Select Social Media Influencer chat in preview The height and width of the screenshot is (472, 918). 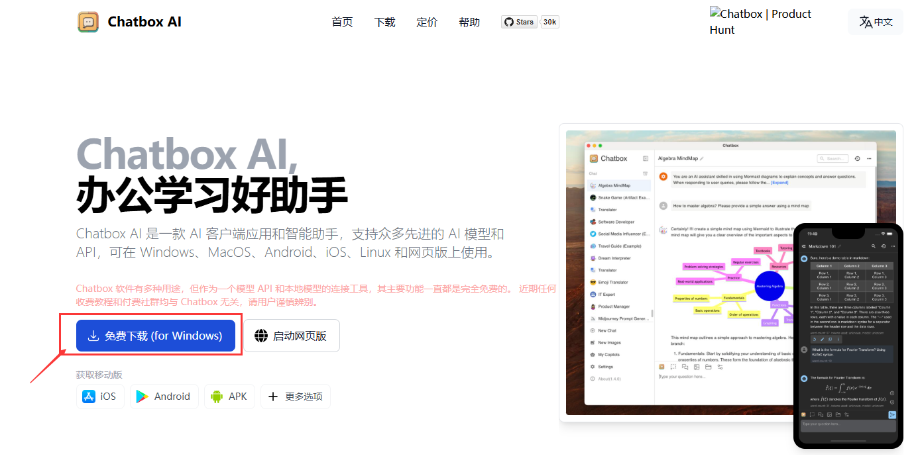tap(620, 234)
